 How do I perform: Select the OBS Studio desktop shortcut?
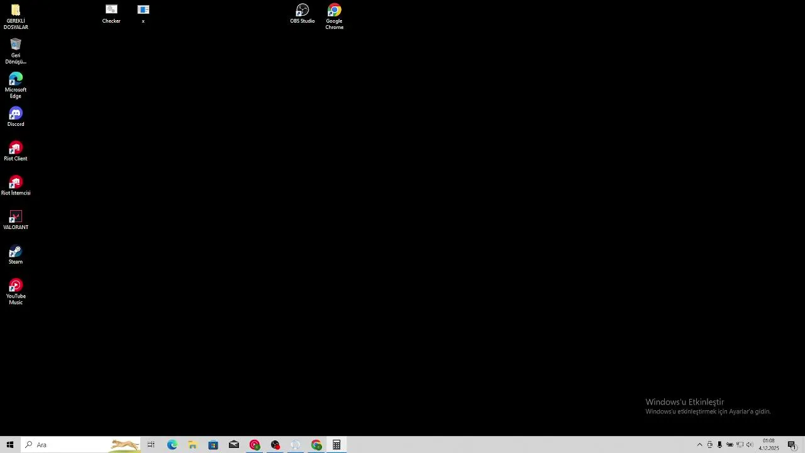coord(303,14)
